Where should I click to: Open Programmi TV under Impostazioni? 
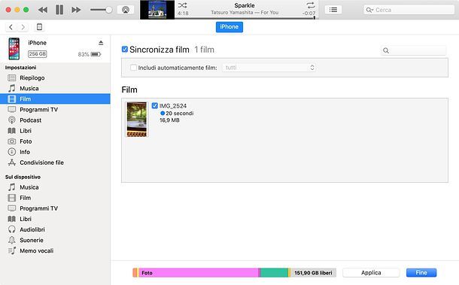55,110
